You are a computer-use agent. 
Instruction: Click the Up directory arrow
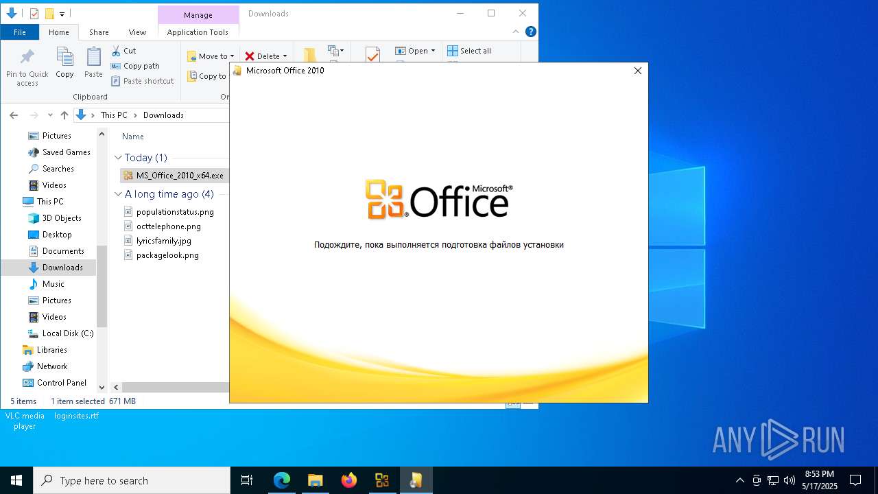(x=64, y=115)
